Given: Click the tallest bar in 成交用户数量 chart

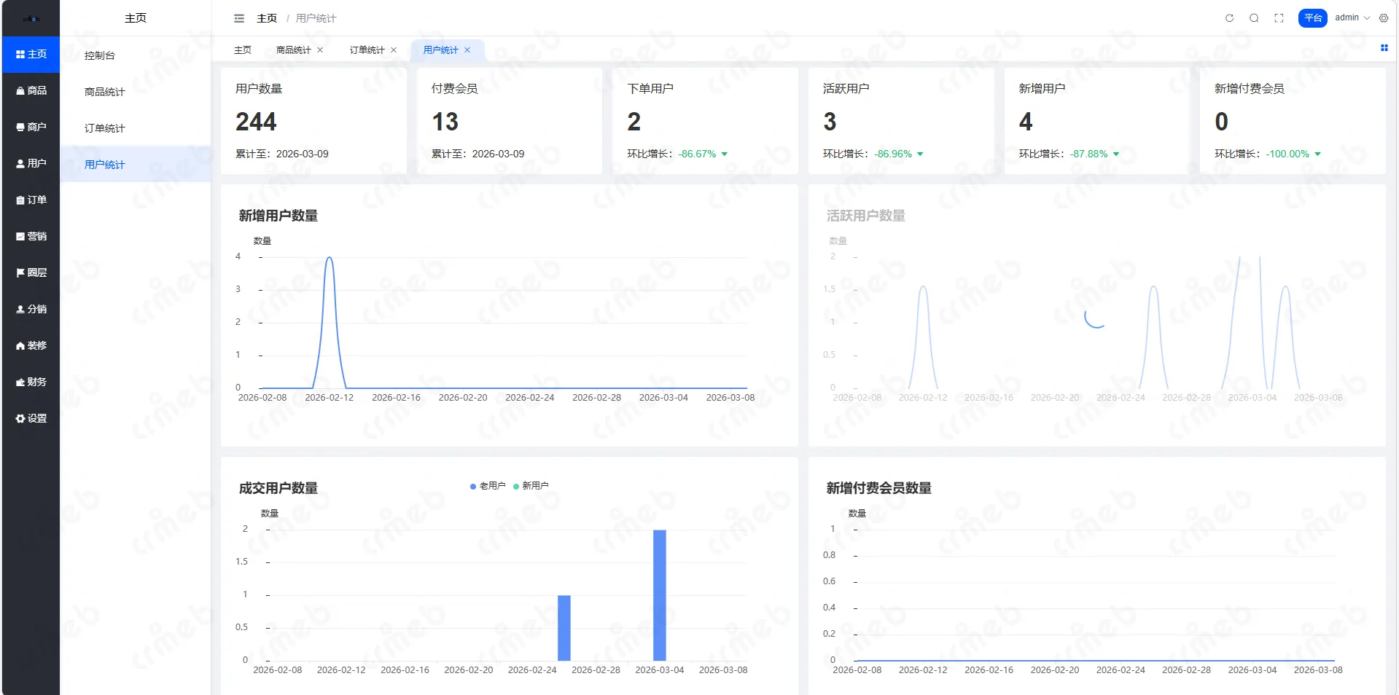Looking at the screenshot, I should (x=659, y=595).
